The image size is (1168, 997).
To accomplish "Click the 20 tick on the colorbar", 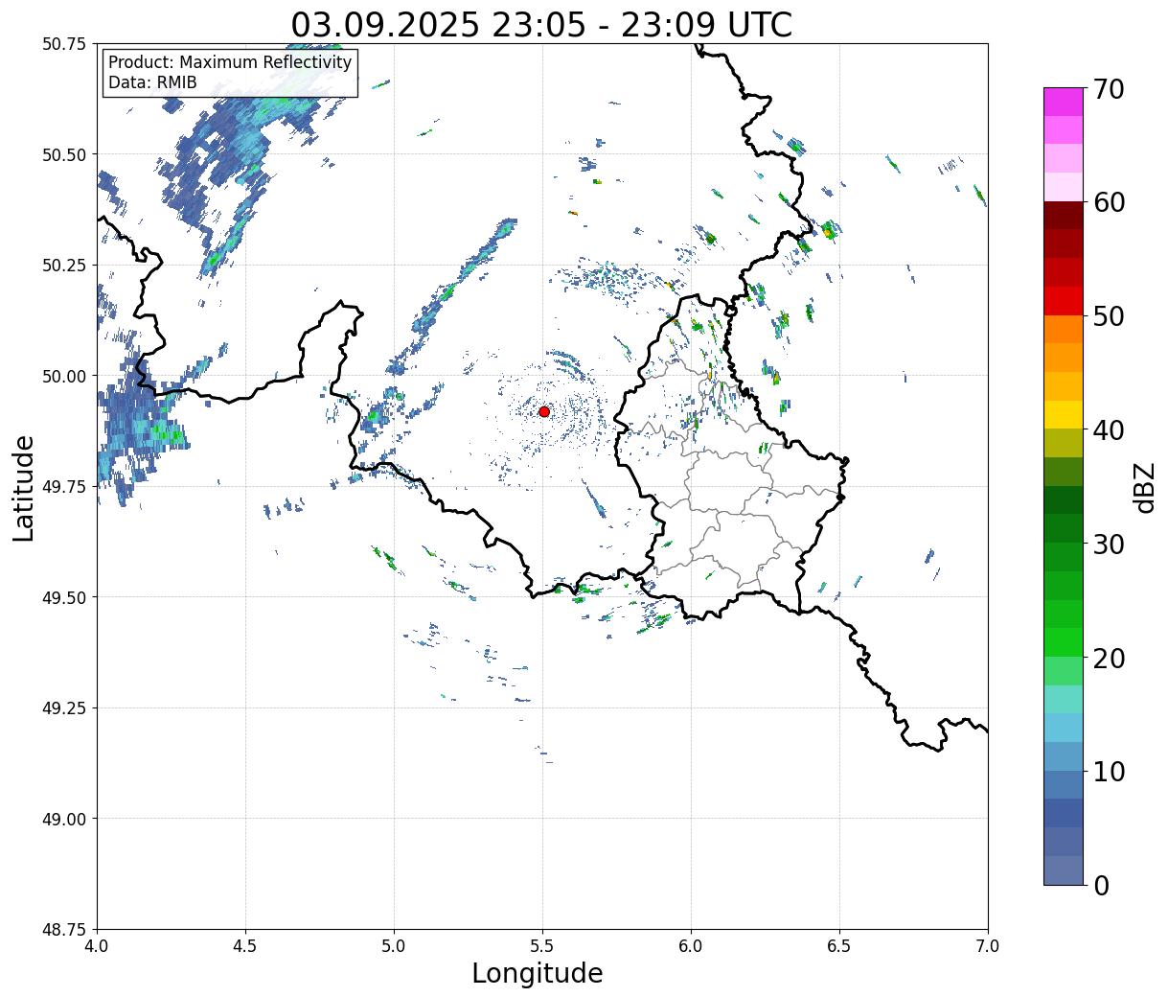I will tap(1108, 659).
